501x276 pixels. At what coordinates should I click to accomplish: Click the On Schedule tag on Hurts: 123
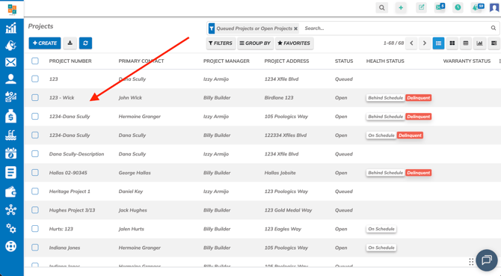click(381, 229)
